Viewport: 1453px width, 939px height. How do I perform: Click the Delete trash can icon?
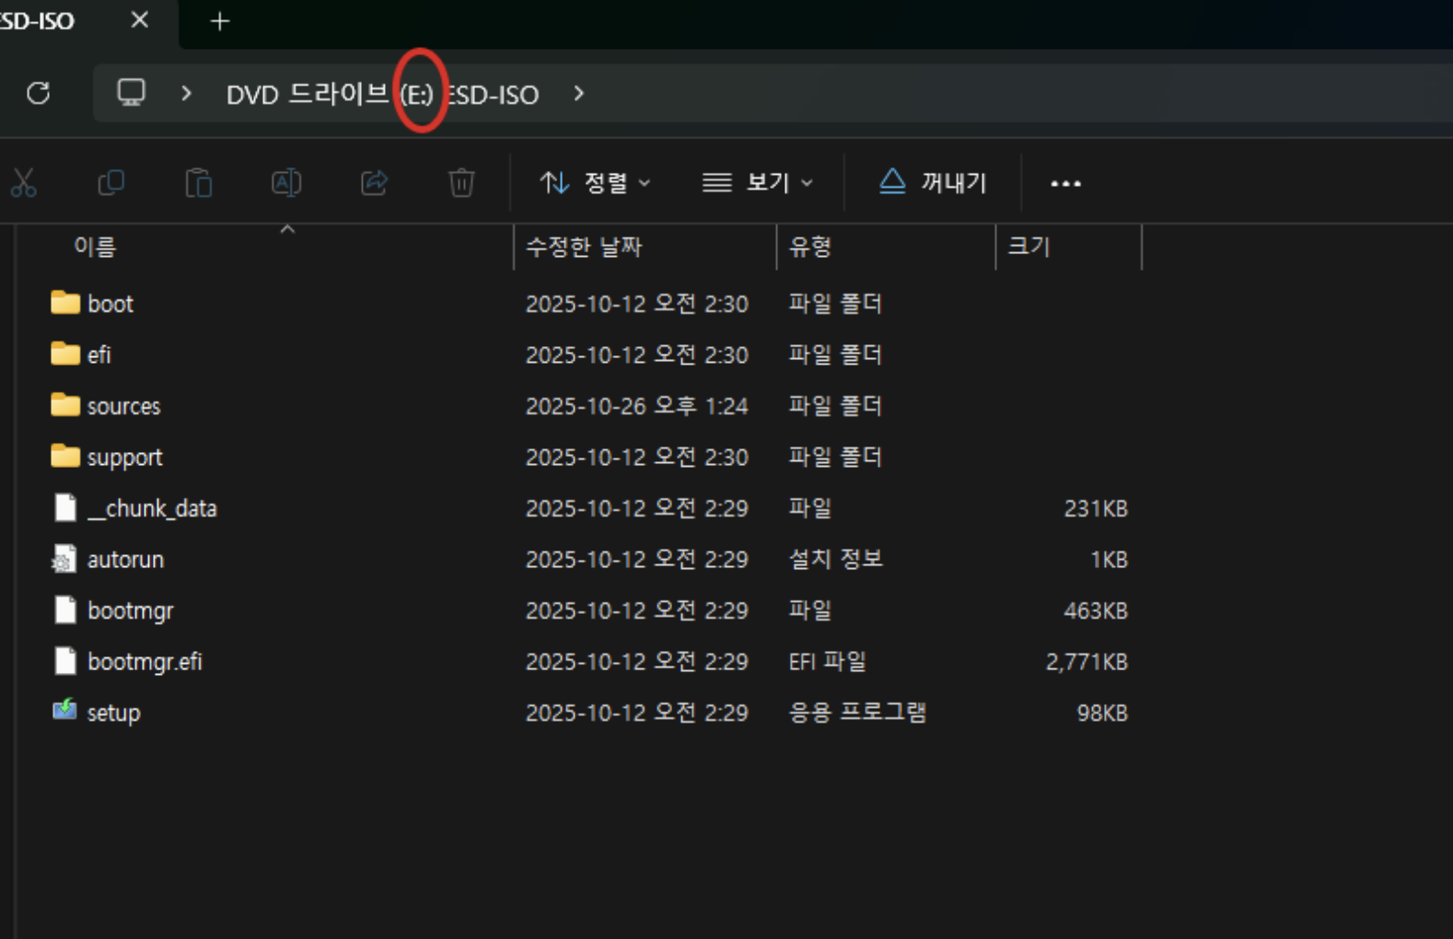pos(461,183)
